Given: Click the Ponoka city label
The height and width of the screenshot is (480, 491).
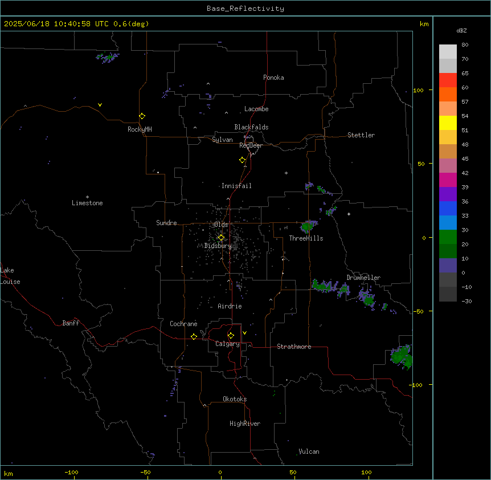Looking at the screenshot, I should [273, 78].
